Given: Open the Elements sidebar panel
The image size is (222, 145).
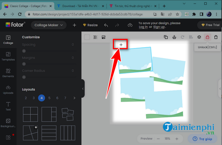Looking at the screenshot, I should click(x=8, y=73).
